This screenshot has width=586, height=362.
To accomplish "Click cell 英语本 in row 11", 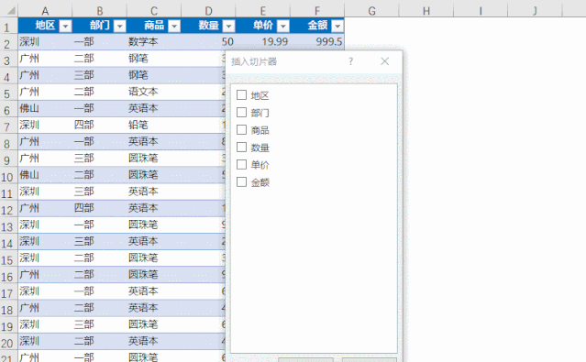I will pos(154,192).
